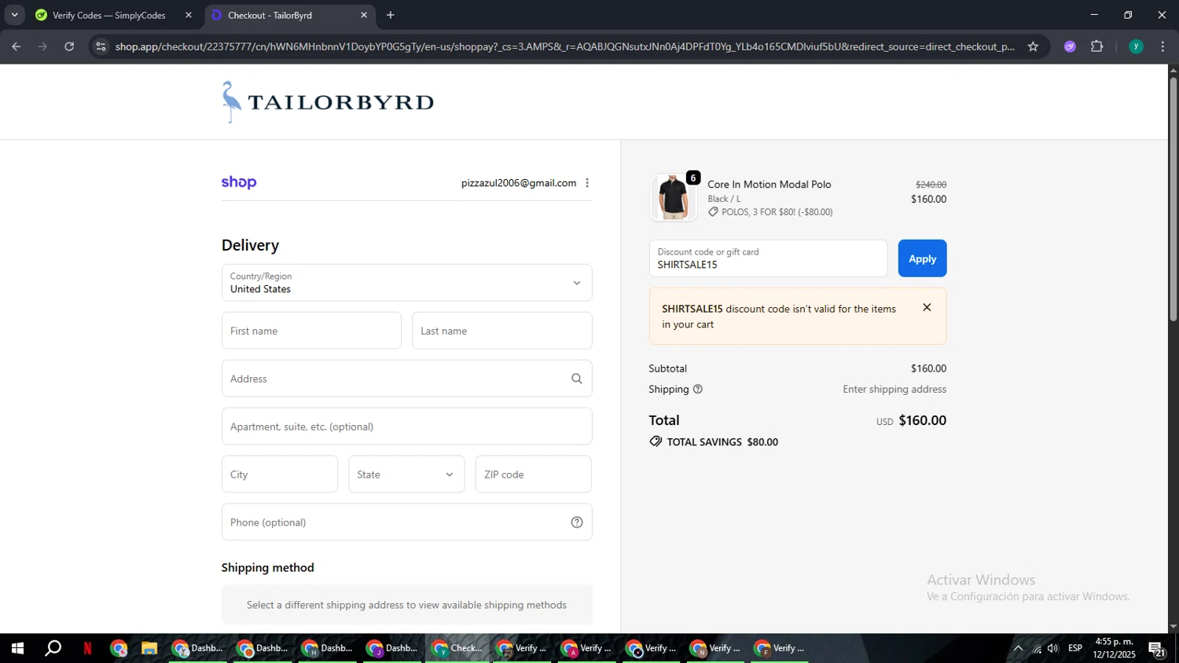Click the First name field
1179x663 pixels.
[311, 331]
